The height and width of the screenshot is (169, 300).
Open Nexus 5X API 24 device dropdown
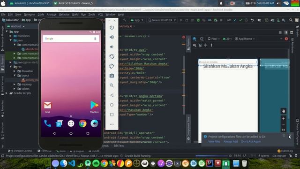pos(162,20)
